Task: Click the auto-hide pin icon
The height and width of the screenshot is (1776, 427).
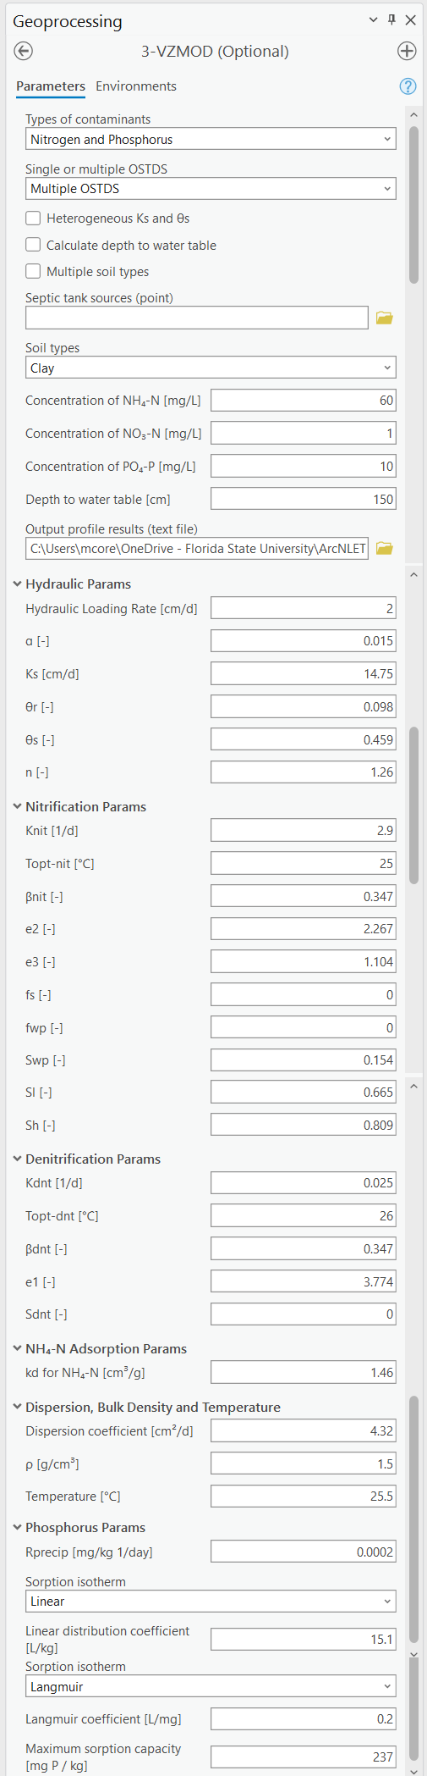Action: 391,20
